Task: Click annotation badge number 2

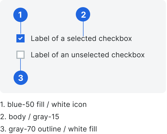Action: [83, 14]
